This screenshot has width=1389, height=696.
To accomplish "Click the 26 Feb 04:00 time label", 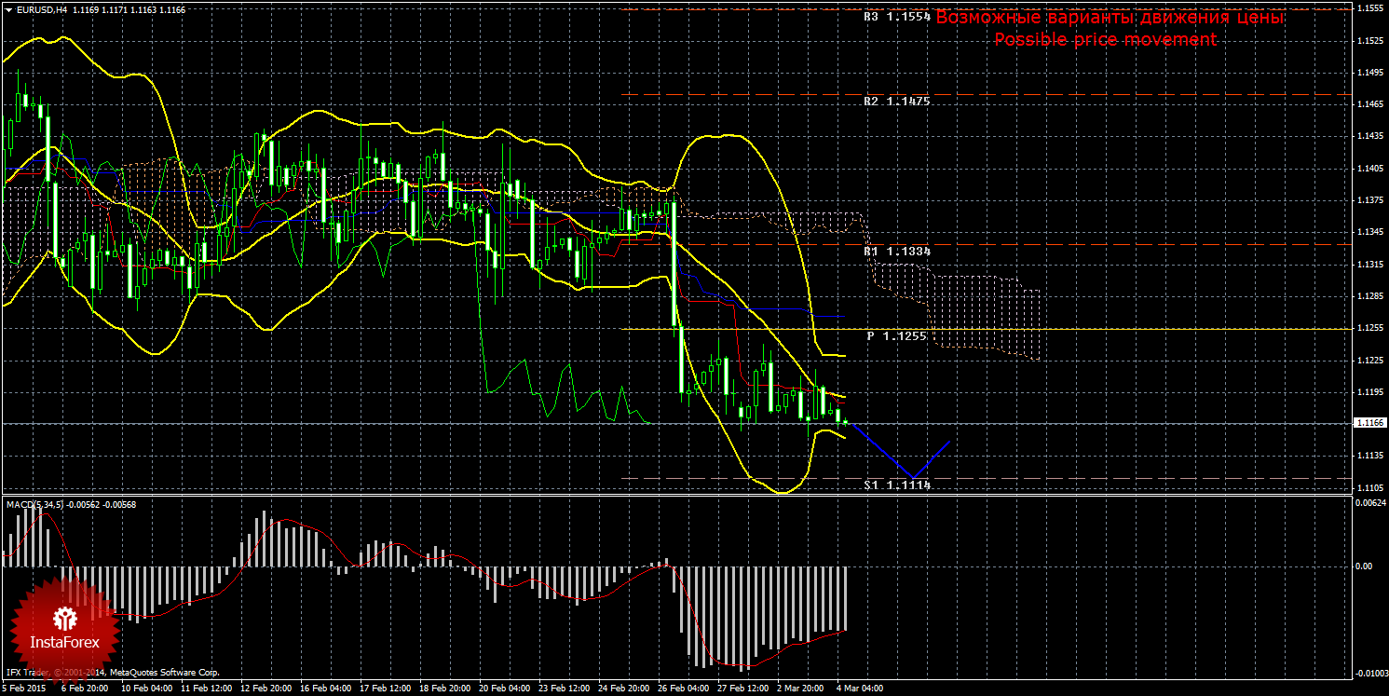I will pyautogui.click(x=682, y=689).
